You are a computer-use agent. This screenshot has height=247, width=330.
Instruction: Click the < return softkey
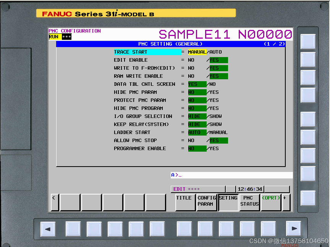point(55,202)
